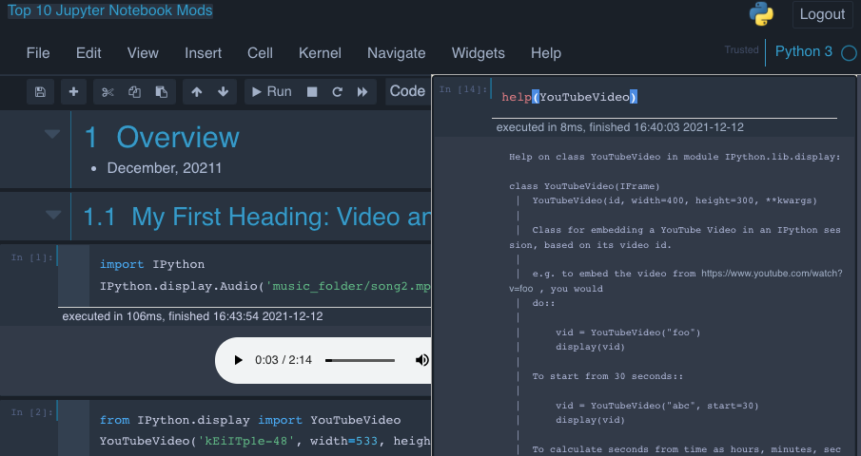The width and height of the screenshot is (861, 456).
Task: Open the Insert menu
Action: coord(204,53)
